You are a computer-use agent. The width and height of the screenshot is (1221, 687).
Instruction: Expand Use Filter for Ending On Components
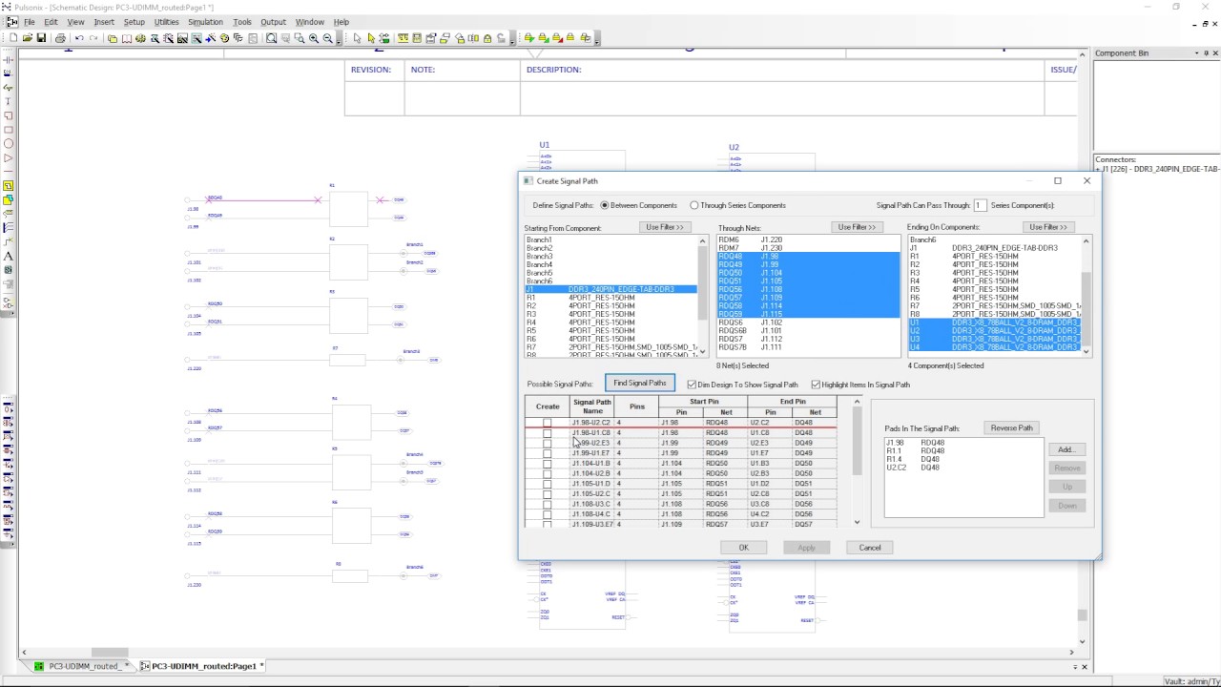[x=1047, y=227]
